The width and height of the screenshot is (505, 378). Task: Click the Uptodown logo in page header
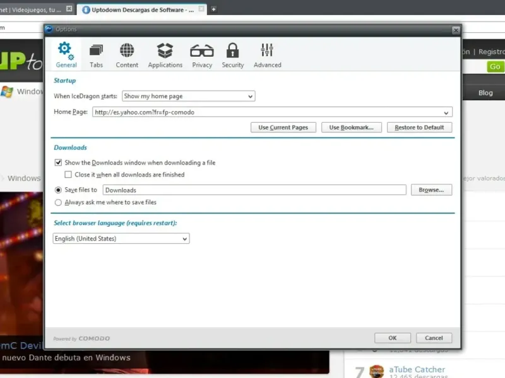pos(21,60)
